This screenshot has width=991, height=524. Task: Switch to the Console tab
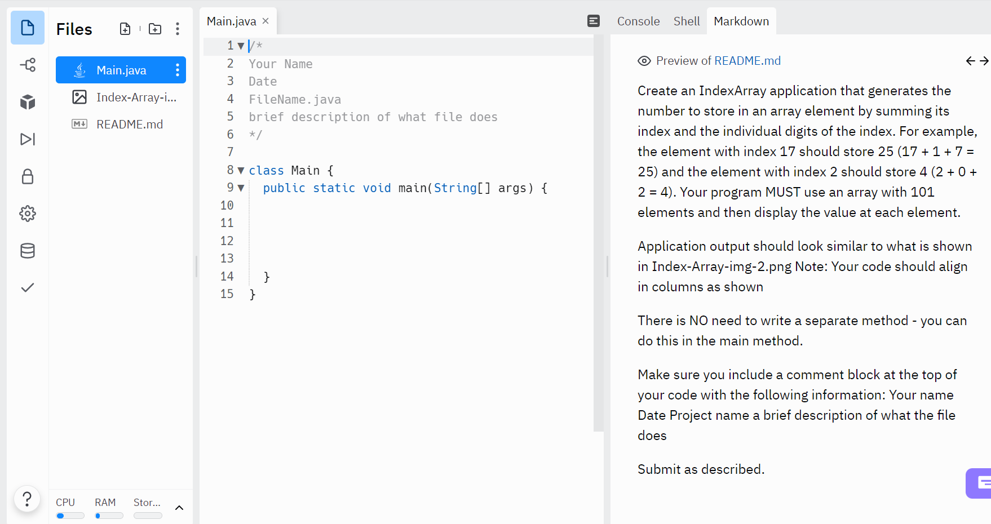pos(638,21)
